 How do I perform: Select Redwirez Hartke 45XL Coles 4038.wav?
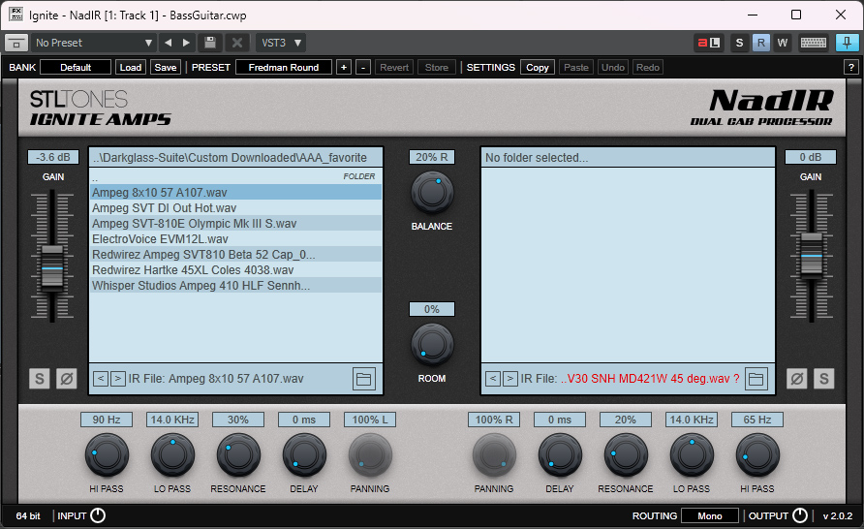click(x=235, y=270)
